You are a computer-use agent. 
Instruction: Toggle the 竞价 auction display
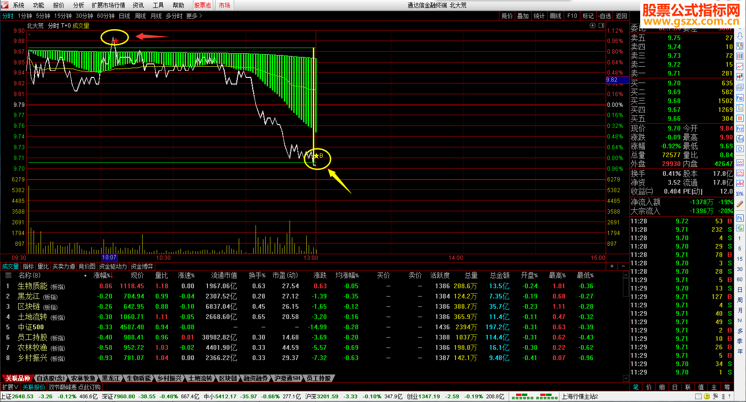[x=507, y=16]
